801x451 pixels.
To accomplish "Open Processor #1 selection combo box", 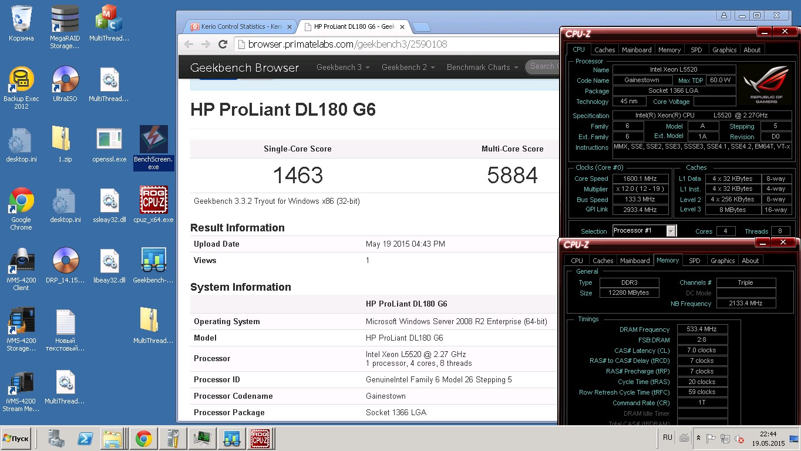I will click(x=644, y=231).
